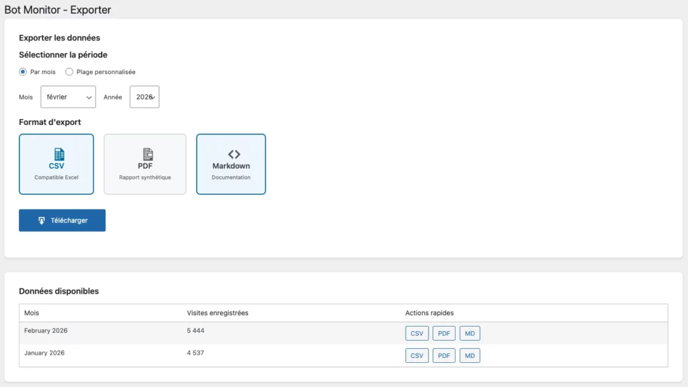Click the '4 537' visits value
The height and width of the screenshot is (387, 688).
pyautogui.click(x=196, y=353)
